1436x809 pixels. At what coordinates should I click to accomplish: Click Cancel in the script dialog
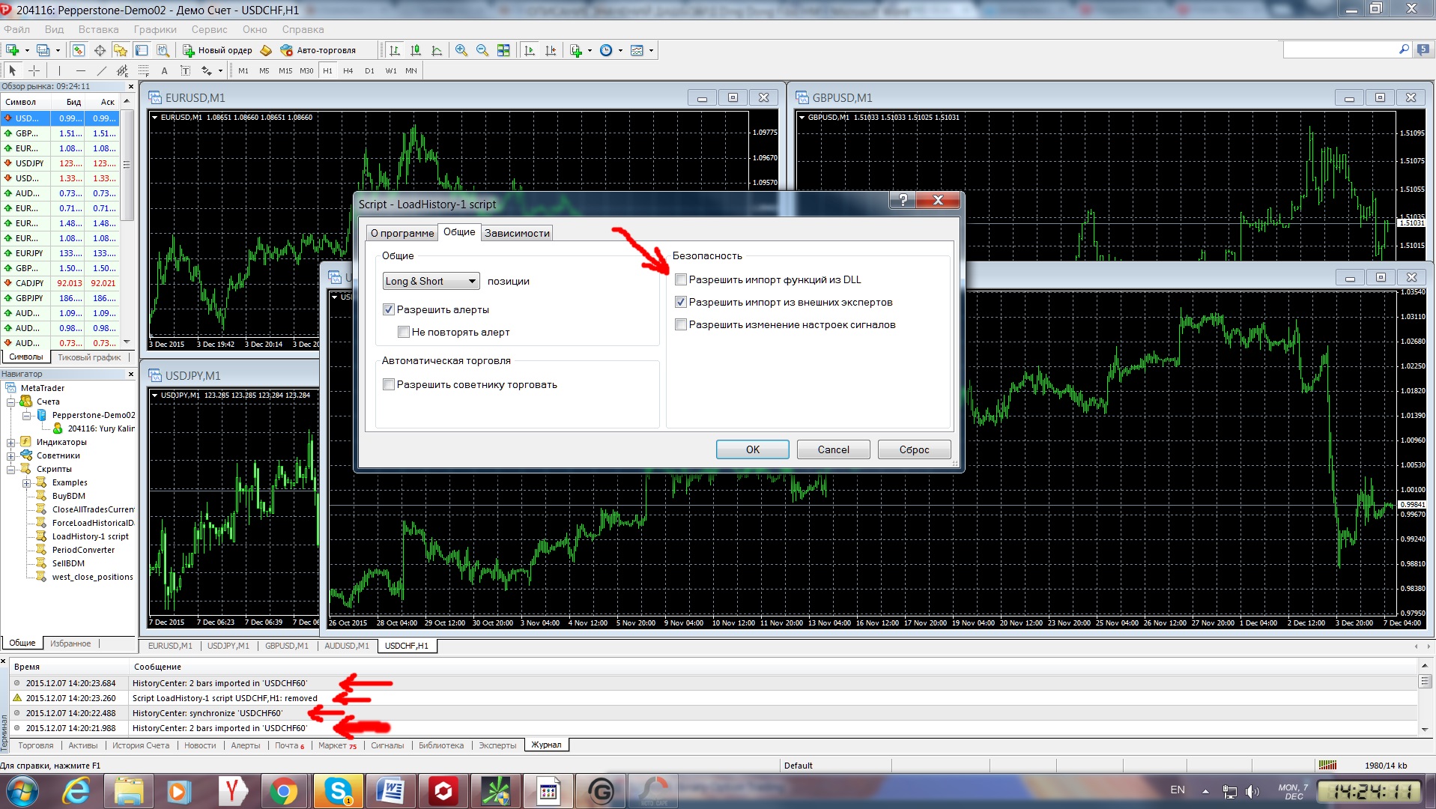tap(833, 449)
